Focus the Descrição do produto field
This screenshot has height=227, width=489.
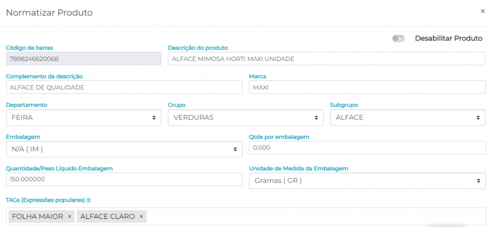click(x=327, y=59)
